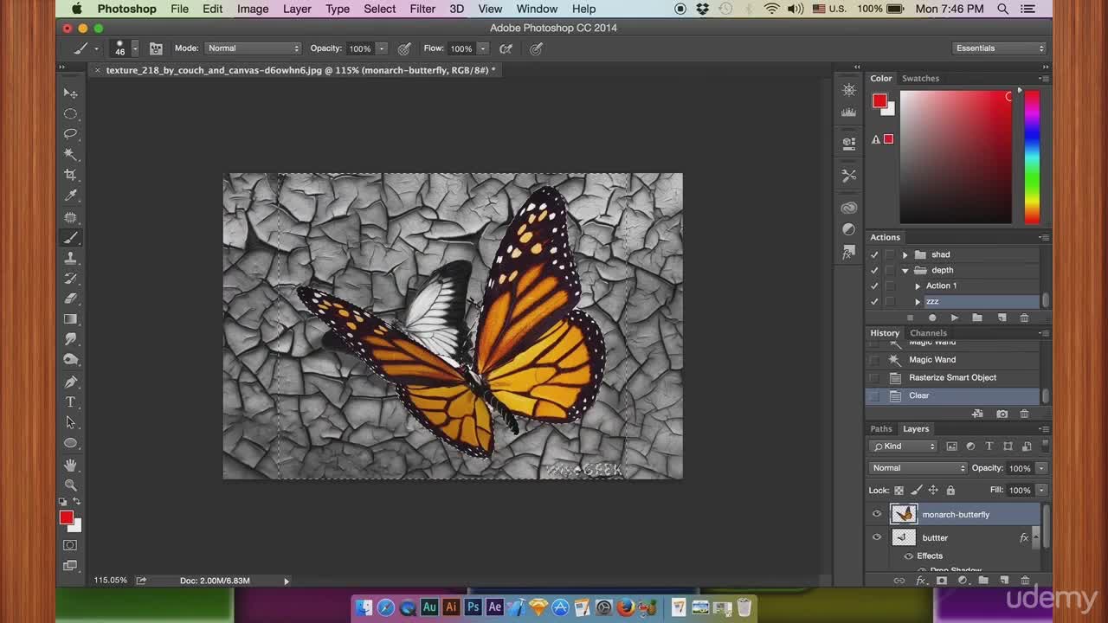This screenshot has height=623, width=1108.
Task: Hide Effects visibility on buttter layer
Action: click(908, 556)
